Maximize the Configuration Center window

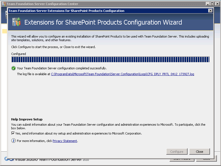point(212,4)
